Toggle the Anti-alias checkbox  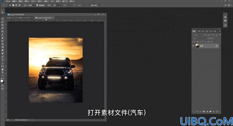point(37,5)
